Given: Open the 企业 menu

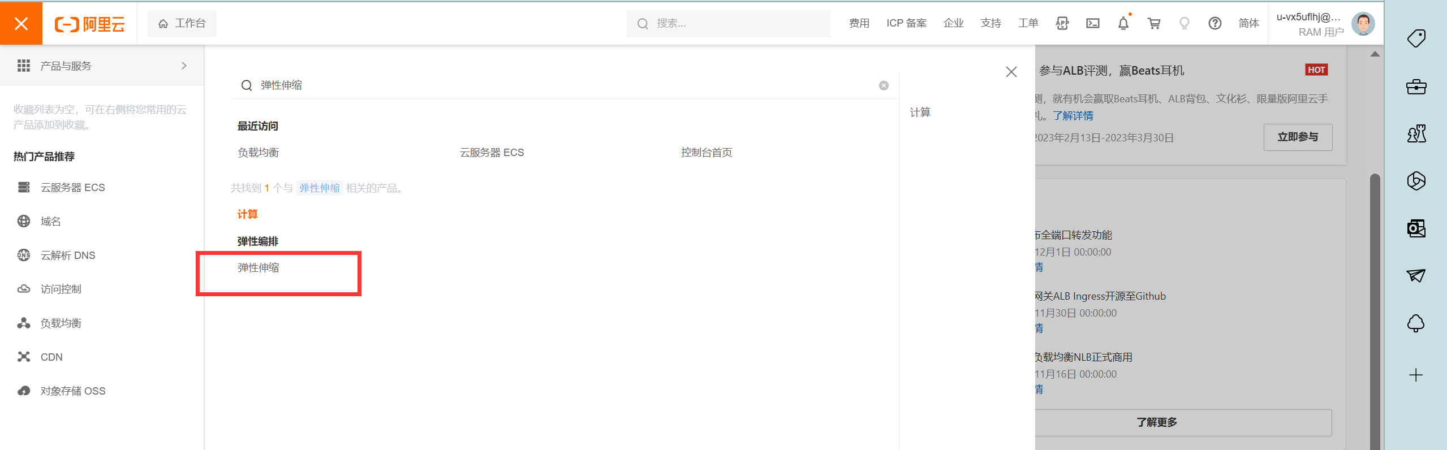Looking at the screenshot, I should (x=953, y=23).
